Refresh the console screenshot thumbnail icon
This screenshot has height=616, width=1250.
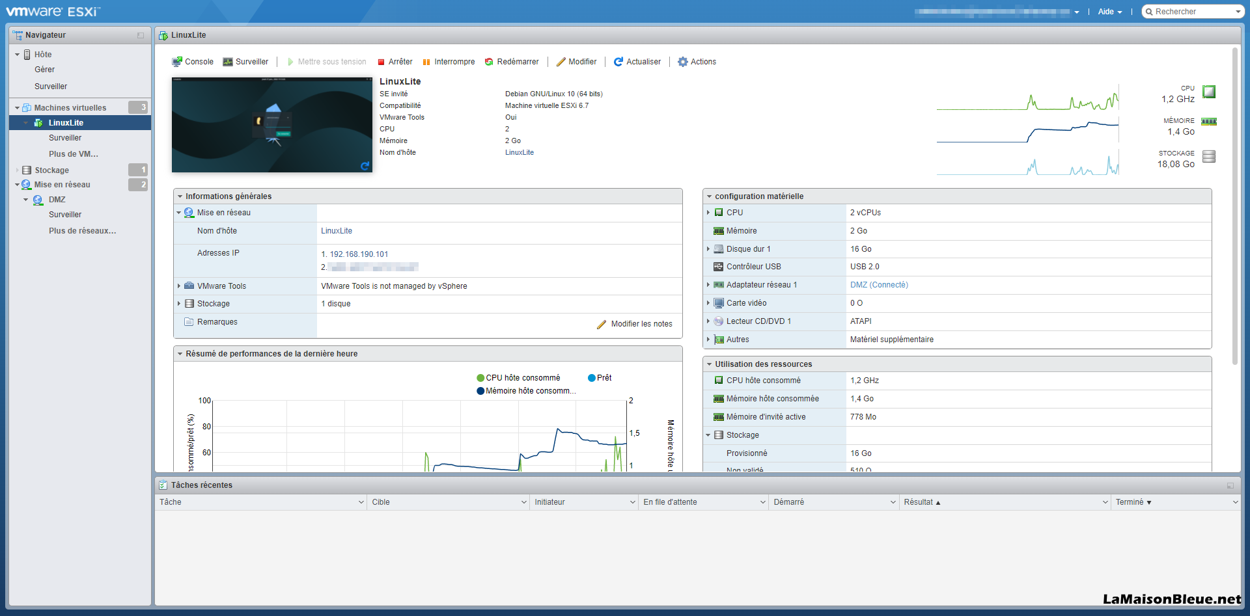coord(365,166)
